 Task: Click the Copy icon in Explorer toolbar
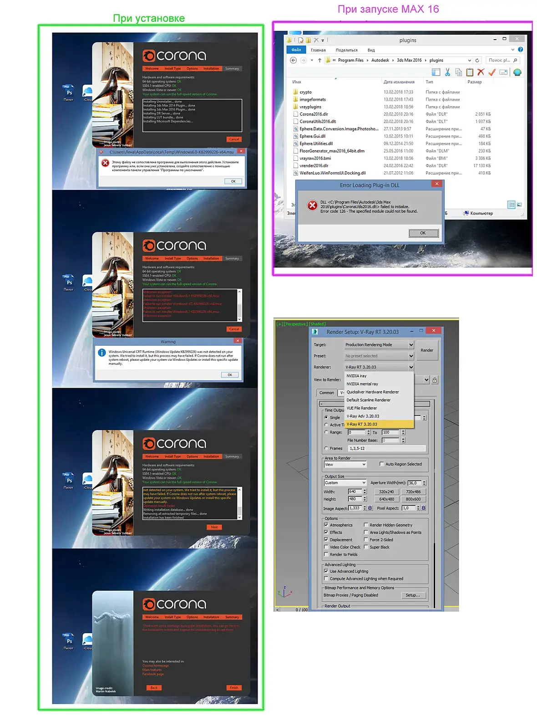coord(458,72)
